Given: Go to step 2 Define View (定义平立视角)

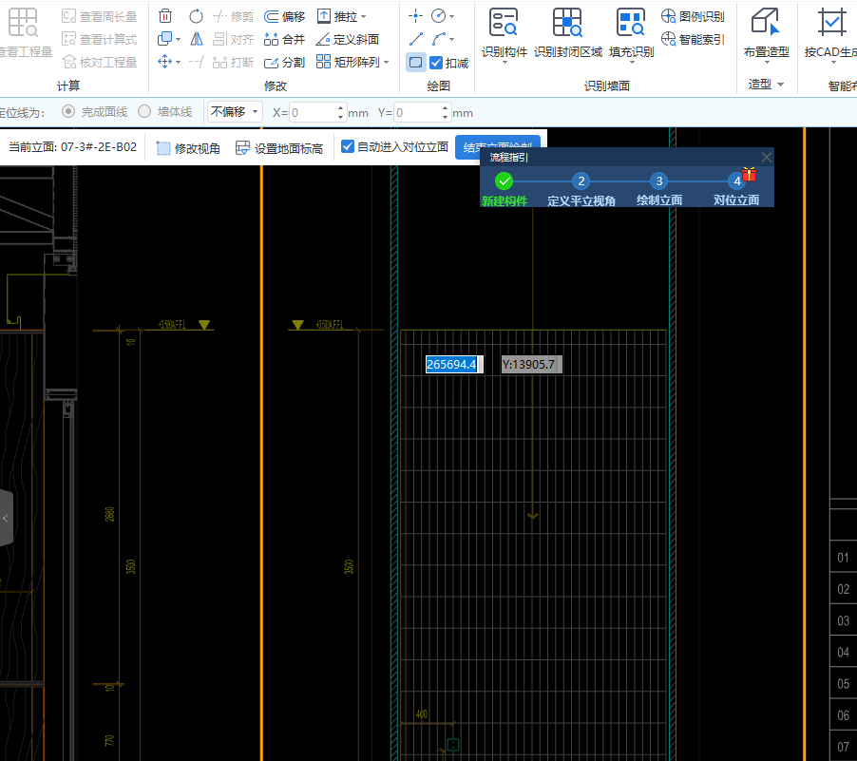Looking at the screenshot, I should 581,190.
